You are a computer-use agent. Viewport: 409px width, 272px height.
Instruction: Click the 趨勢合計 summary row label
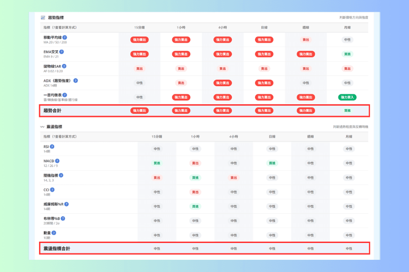point(52,111)
